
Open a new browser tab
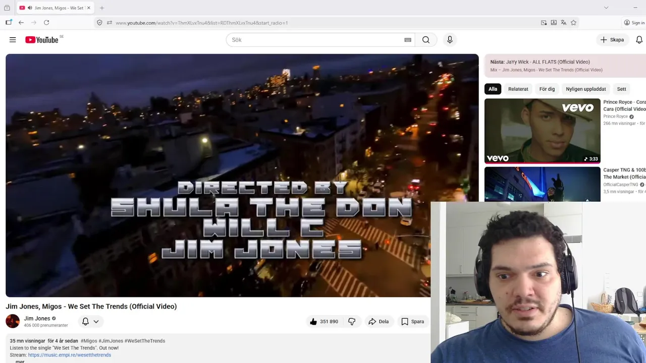(102, 8)
